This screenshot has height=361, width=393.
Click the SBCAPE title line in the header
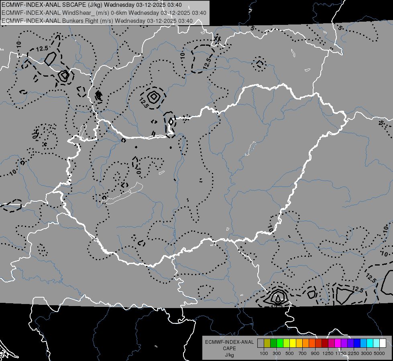[x=92, y=5]
